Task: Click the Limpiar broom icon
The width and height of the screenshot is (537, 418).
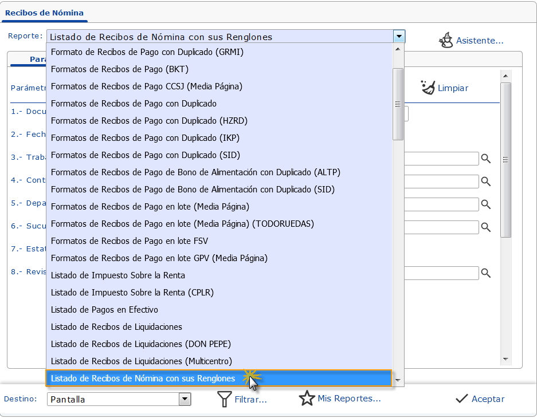Action: (428, 88)
